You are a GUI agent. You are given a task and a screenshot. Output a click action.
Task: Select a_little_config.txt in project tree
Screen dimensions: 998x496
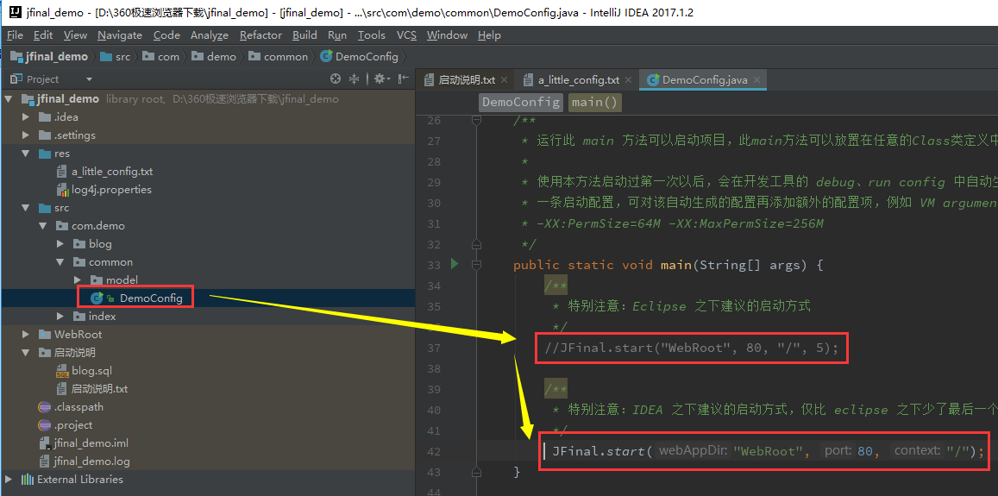[x=112, y=172]
